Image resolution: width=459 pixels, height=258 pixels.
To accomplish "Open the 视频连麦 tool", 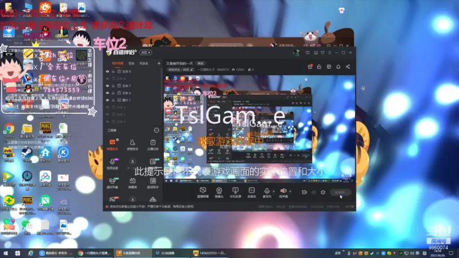I will [x=112, y=163].
